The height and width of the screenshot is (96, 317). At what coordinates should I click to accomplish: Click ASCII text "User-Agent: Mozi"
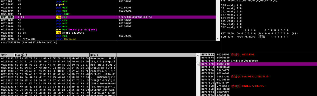coord(102,58)
